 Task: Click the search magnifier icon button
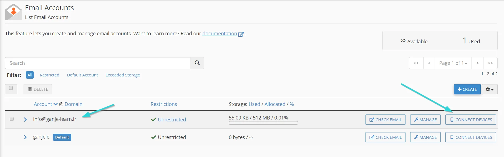click(x=197, y=63)
